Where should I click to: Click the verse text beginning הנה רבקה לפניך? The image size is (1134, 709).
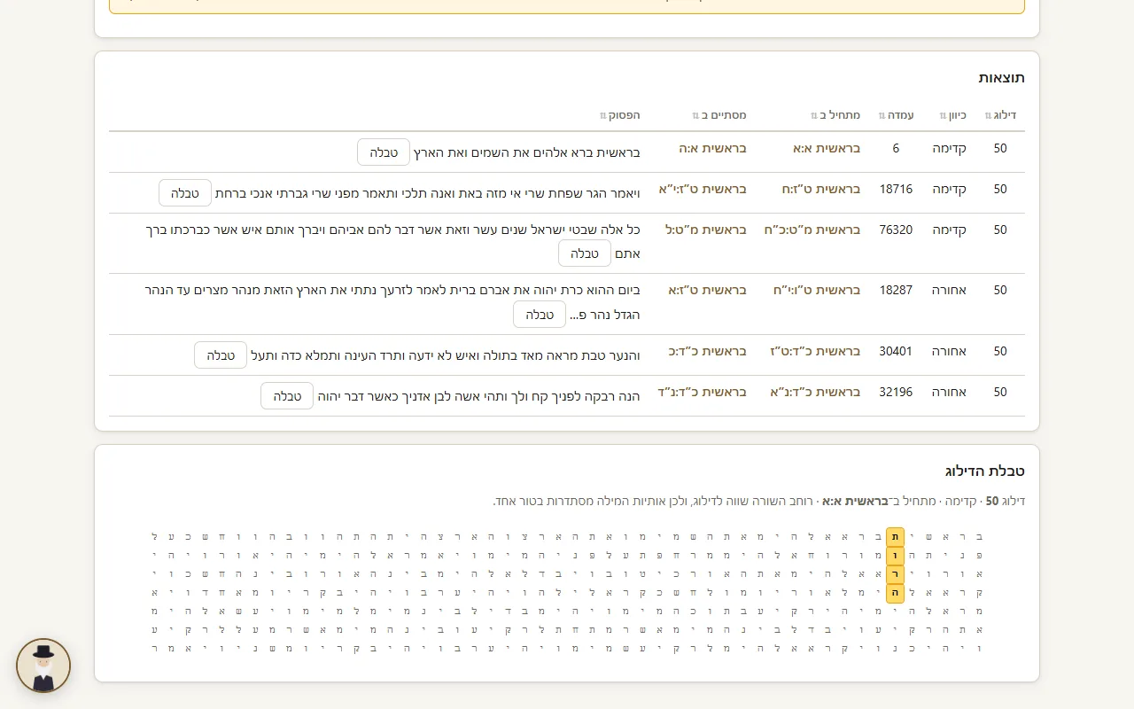(x=478, y=396)
